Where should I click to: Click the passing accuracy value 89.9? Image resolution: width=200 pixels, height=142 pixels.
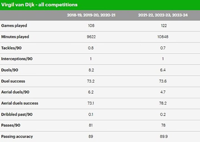point(163,136)
